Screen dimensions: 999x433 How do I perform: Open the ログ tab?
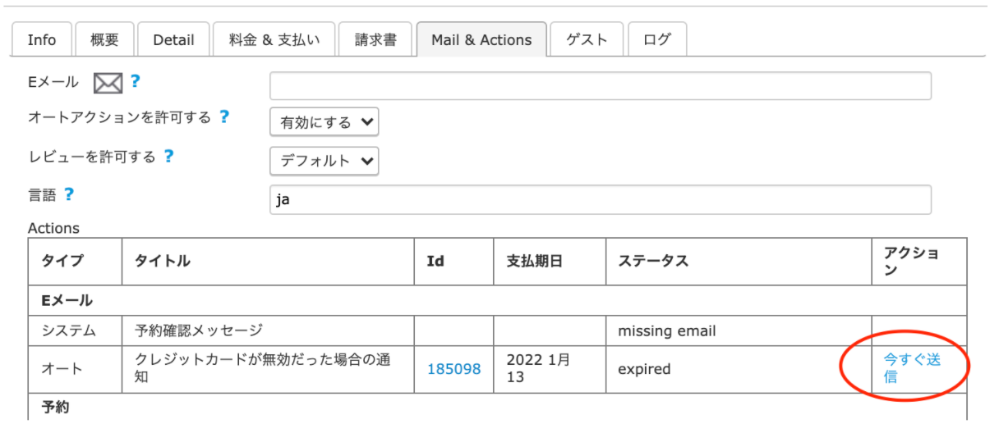coord(656,39)
